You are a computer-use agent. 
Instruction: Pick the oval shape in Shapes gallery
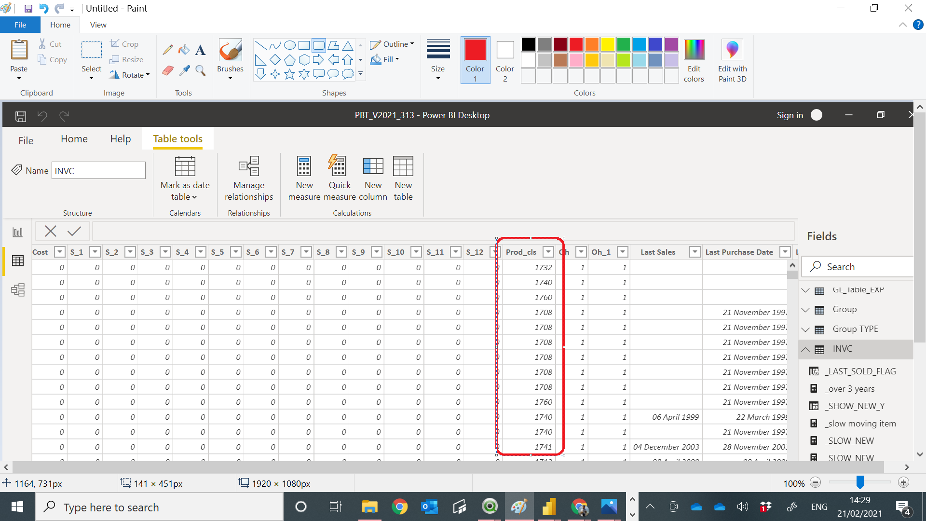click(290, 45)
